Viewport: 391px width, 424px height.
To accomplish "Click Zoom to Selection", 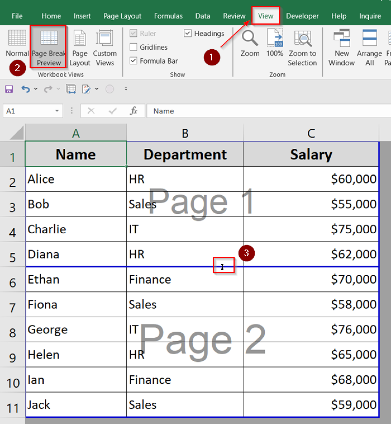I will (x=302, y=47).
